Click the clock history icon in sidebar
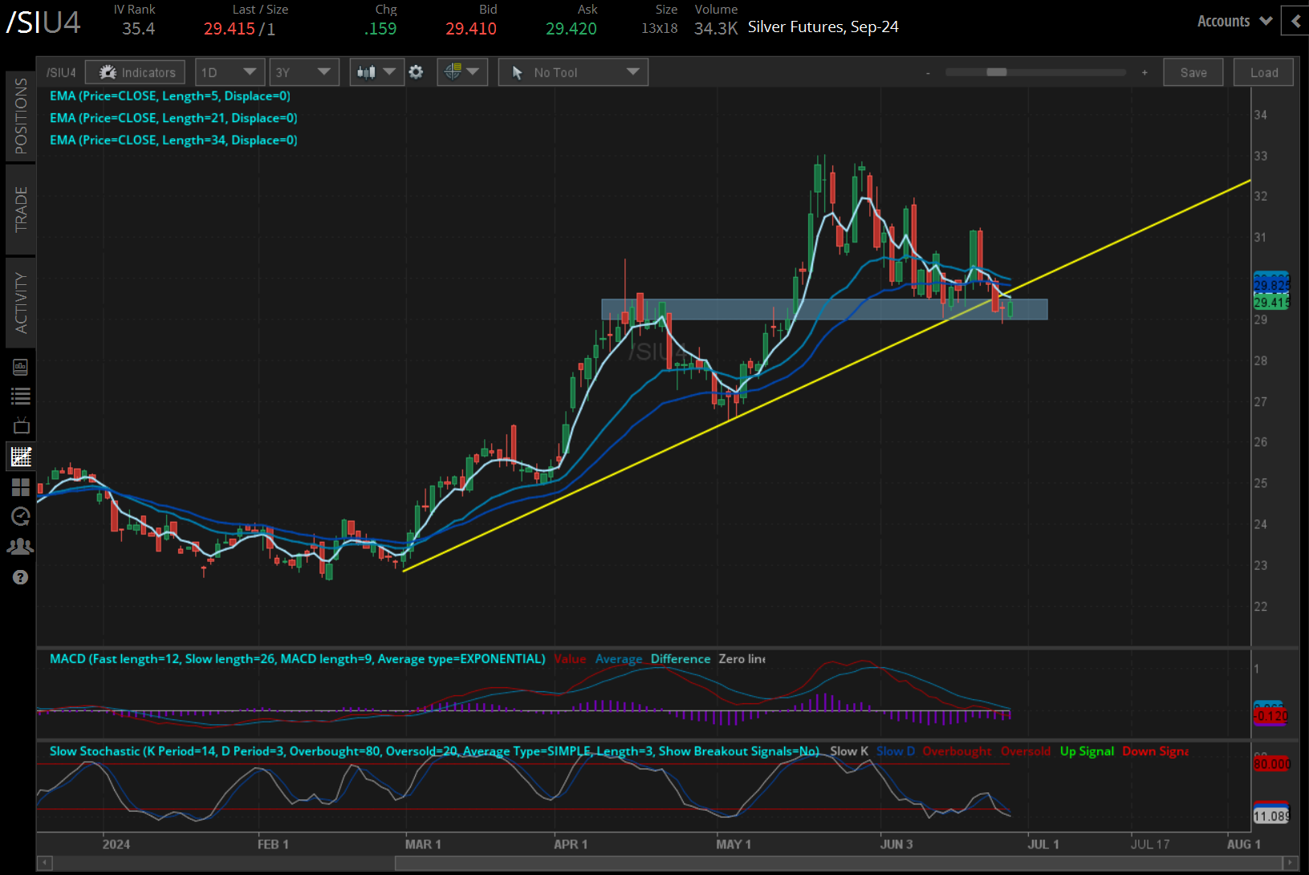 21,516
